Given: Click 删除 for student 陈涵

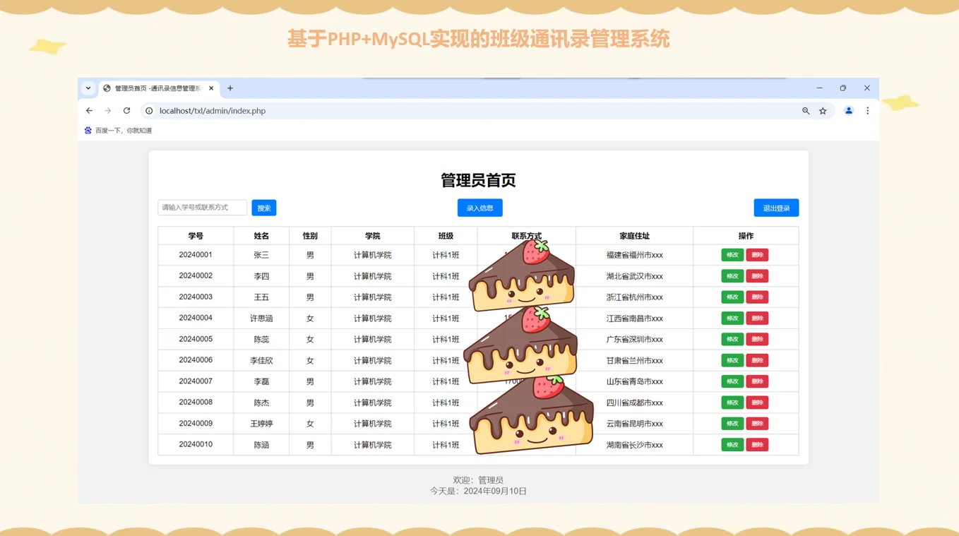Looking at the screenshot, I should 757,444.
